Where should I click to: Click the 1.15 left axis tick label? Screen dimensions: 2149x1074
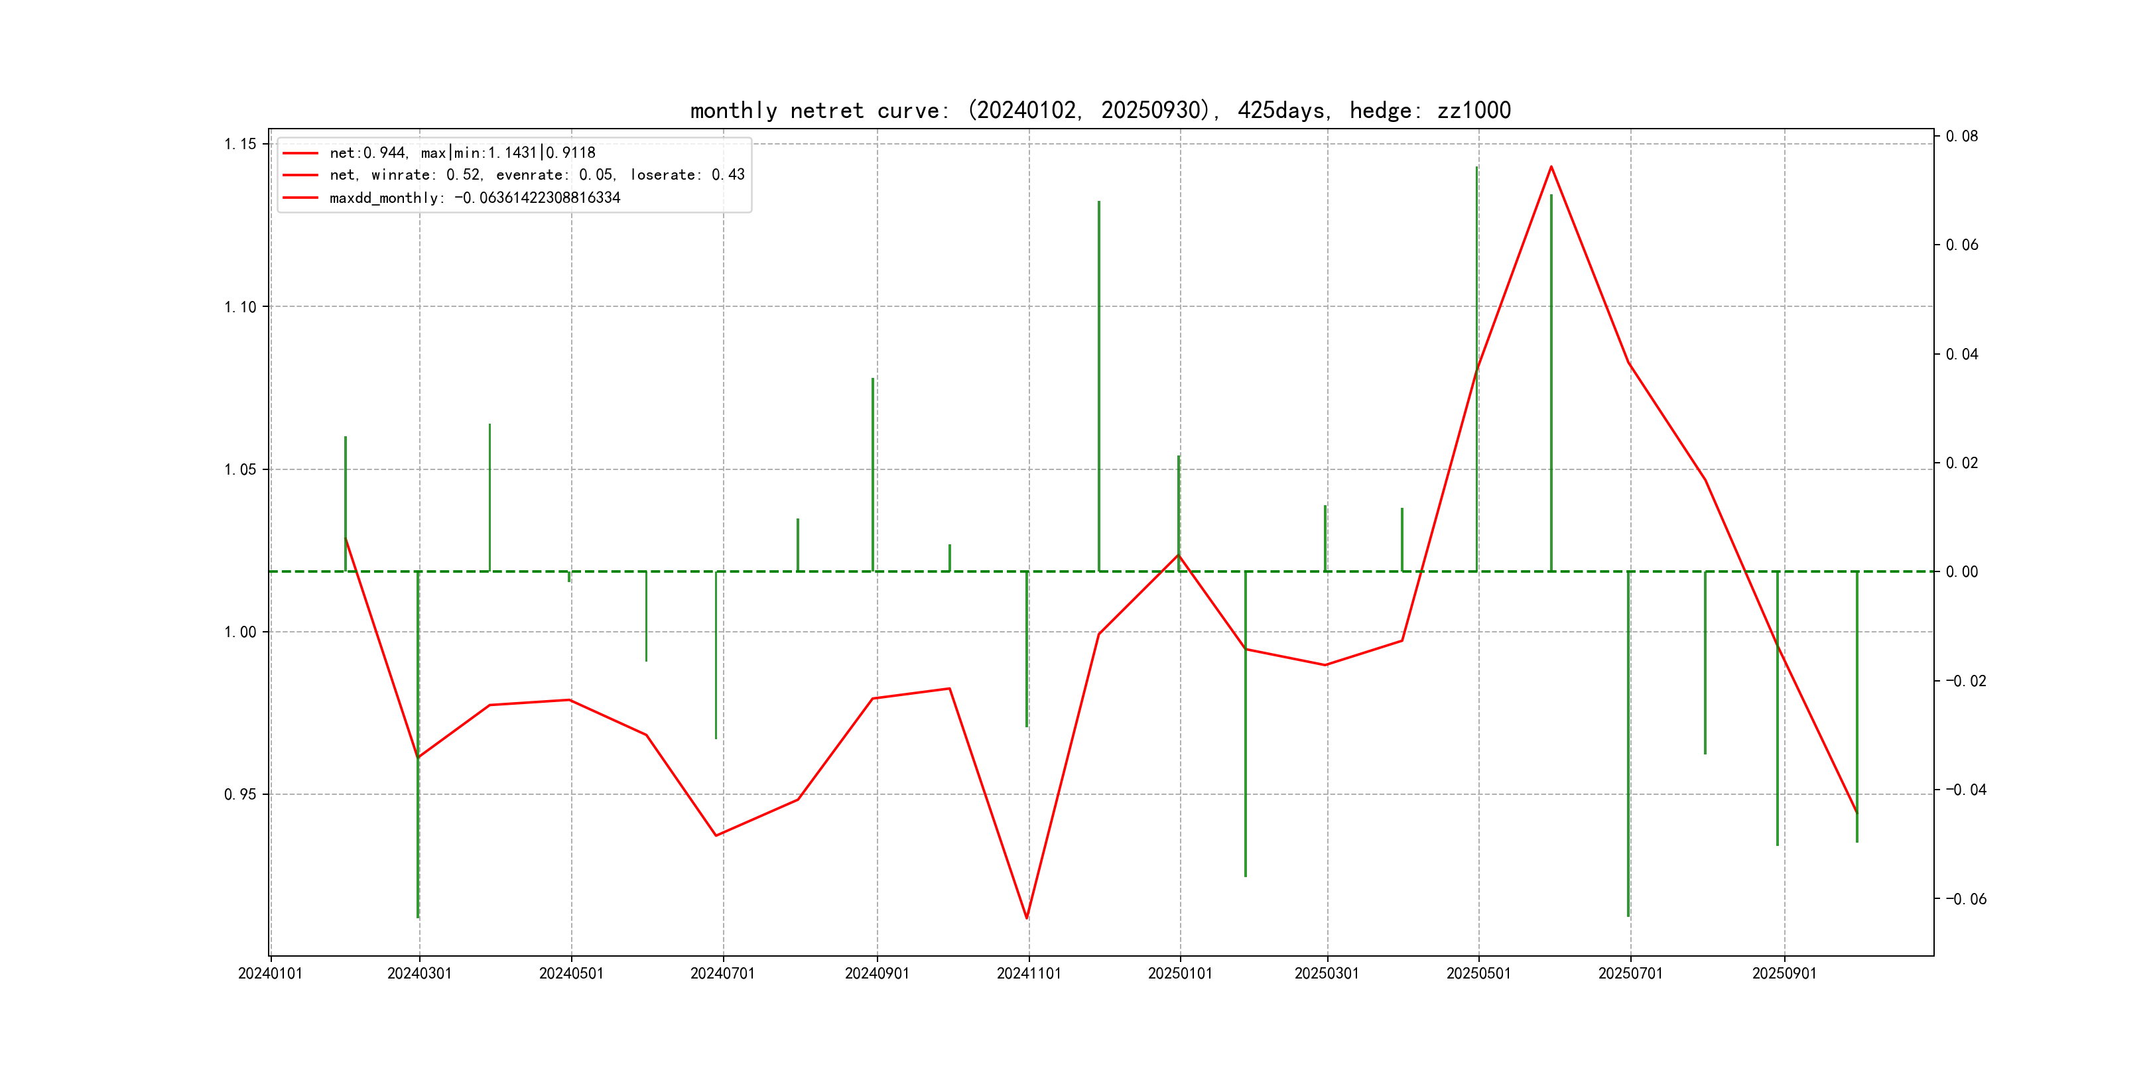[x=240, y=145]
